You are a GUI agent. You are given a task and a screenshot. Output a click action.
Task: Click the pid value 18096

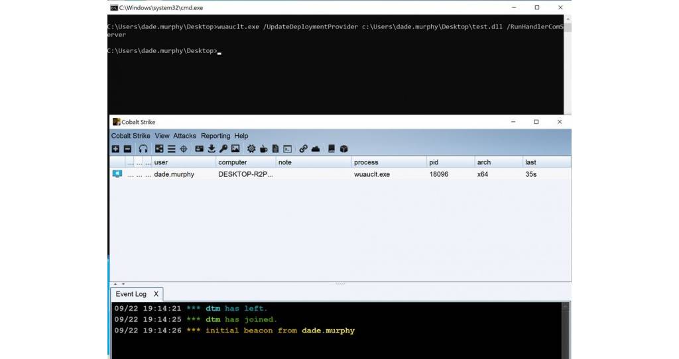439,174
